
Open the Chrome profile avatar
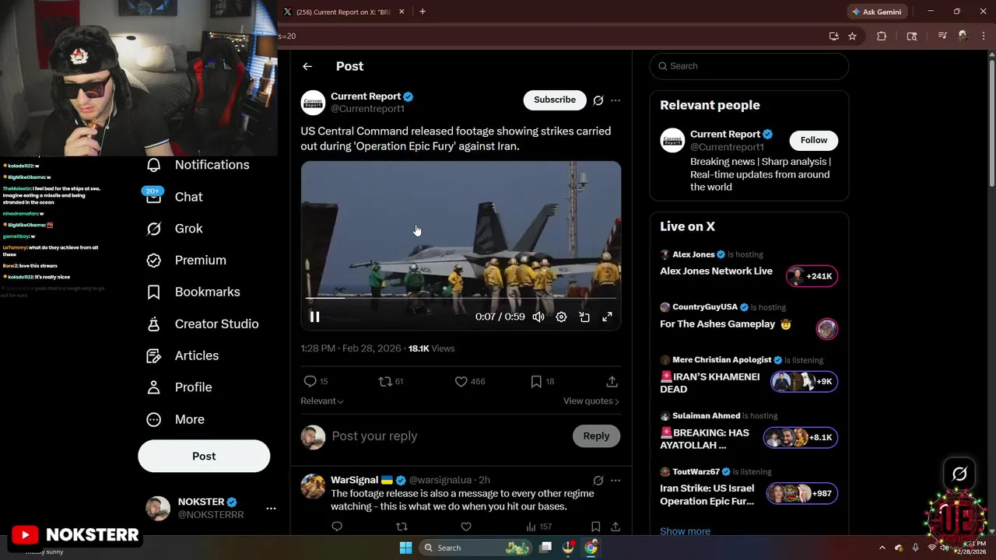click(x=963, y=36)
